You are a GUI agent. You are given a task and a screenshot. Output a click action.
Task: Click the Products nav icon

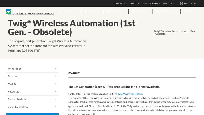(x=108, y=11)
